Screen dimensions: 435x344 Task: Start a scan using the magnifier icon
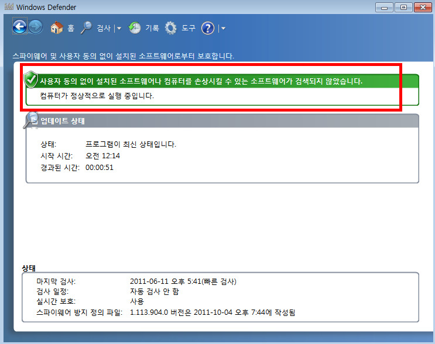[86, 27]
